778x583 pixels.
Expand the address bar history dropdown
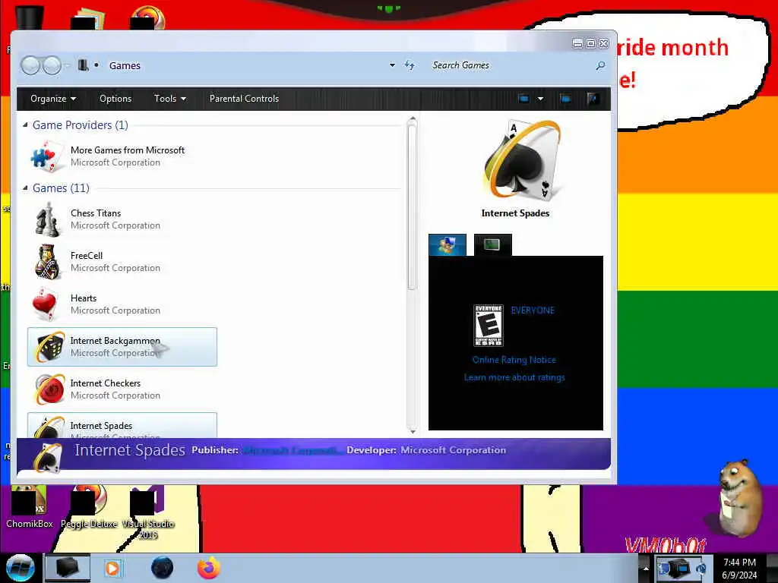point(392,65)
